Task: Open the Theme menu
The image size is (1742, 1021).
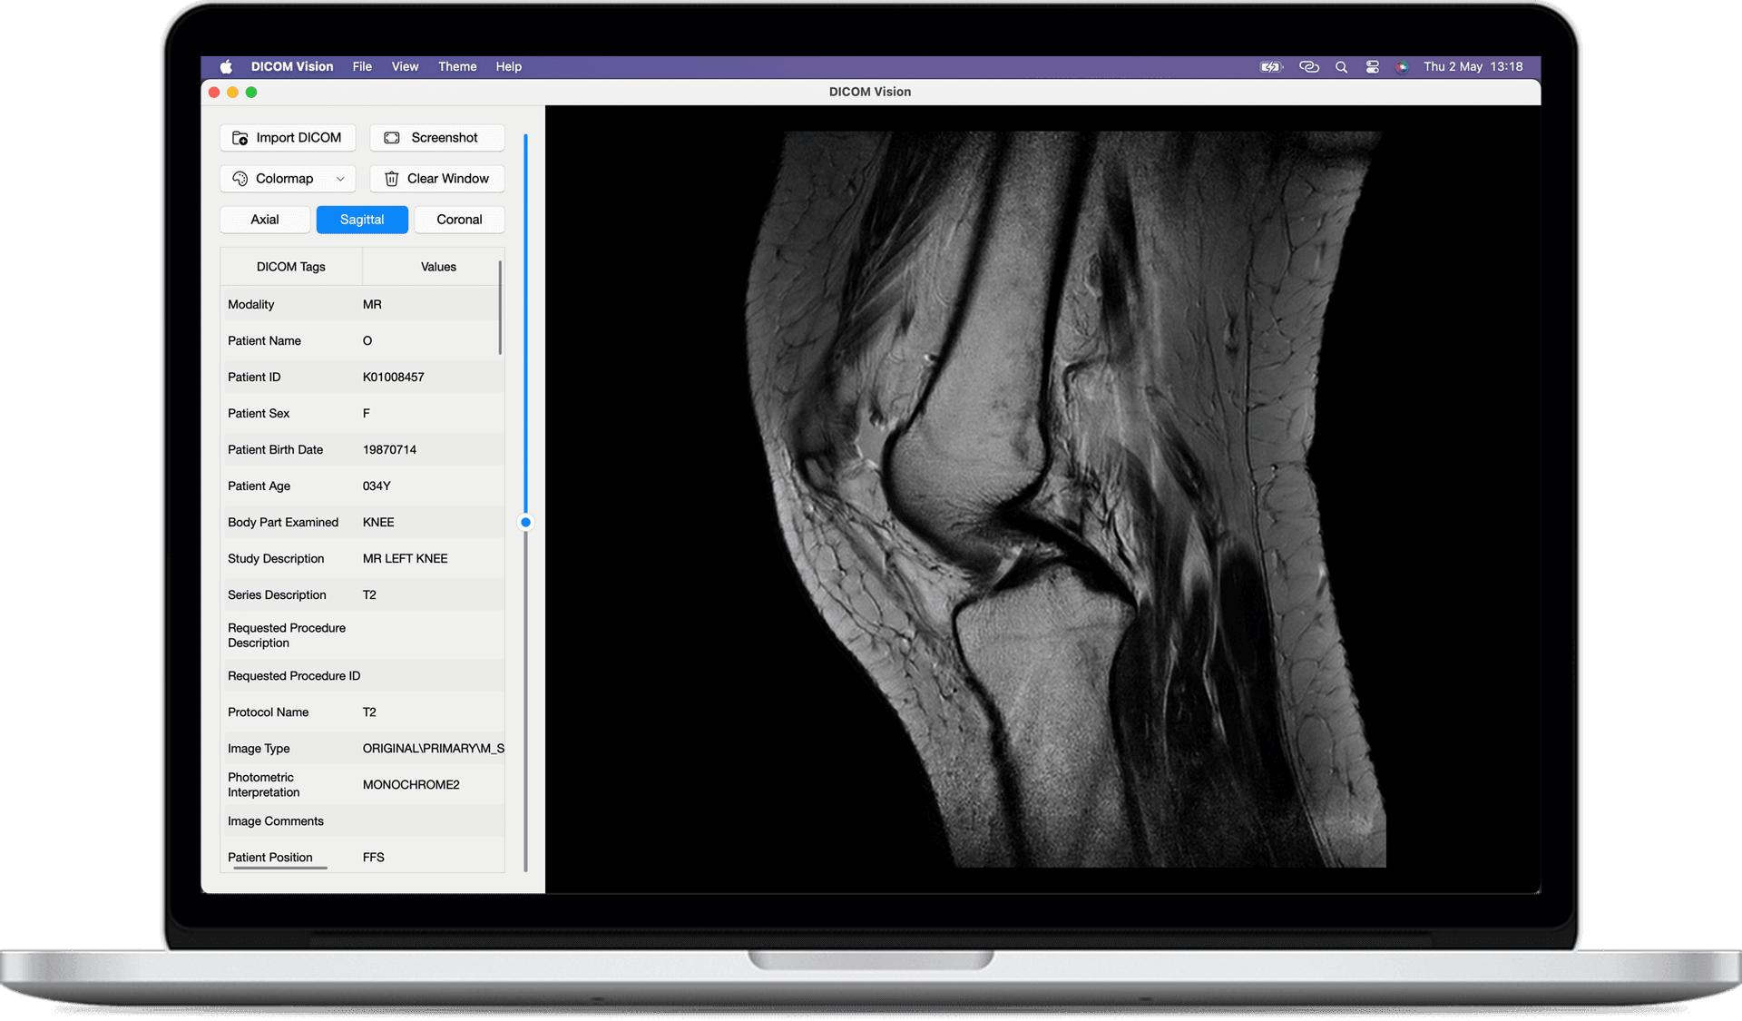Action: click(x=457, y=66)
